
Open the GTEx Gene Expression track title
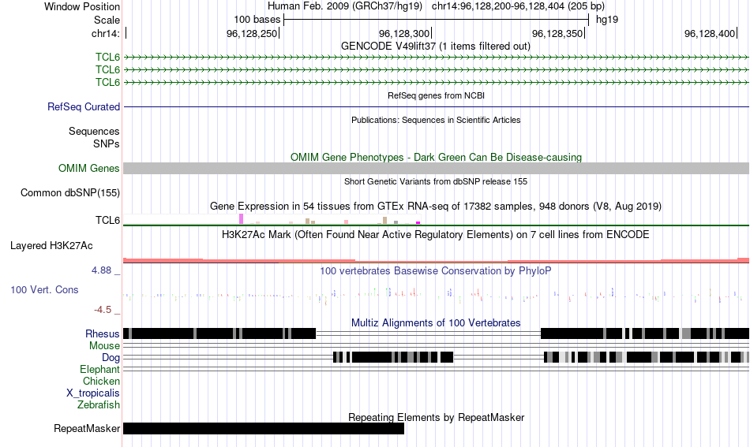[436, 207]
